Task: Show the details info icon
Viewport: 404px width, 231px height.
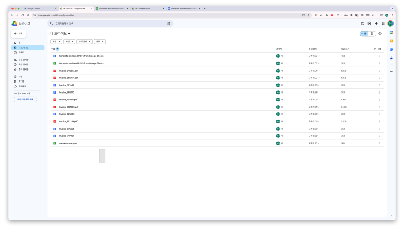Action: point(380,33)
